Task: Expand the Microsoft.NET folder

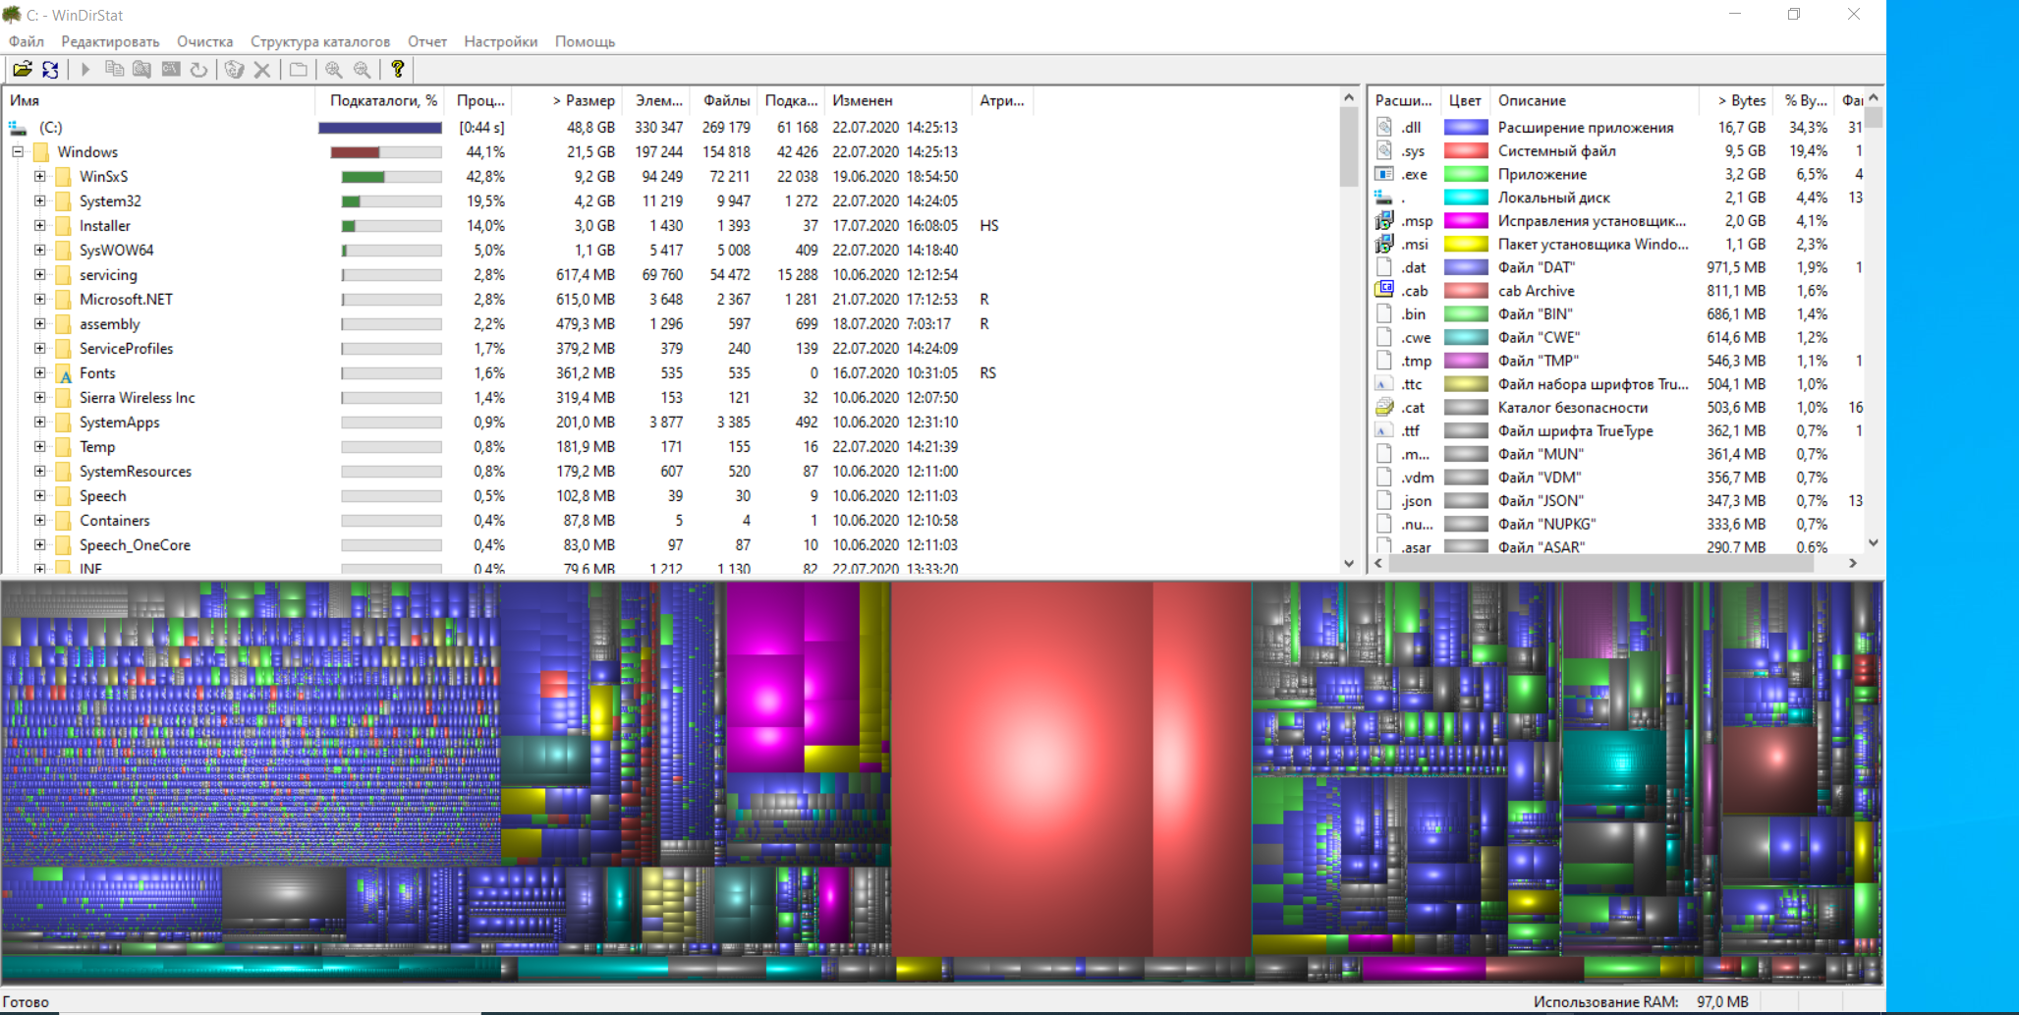Action: tap(39, 299)
